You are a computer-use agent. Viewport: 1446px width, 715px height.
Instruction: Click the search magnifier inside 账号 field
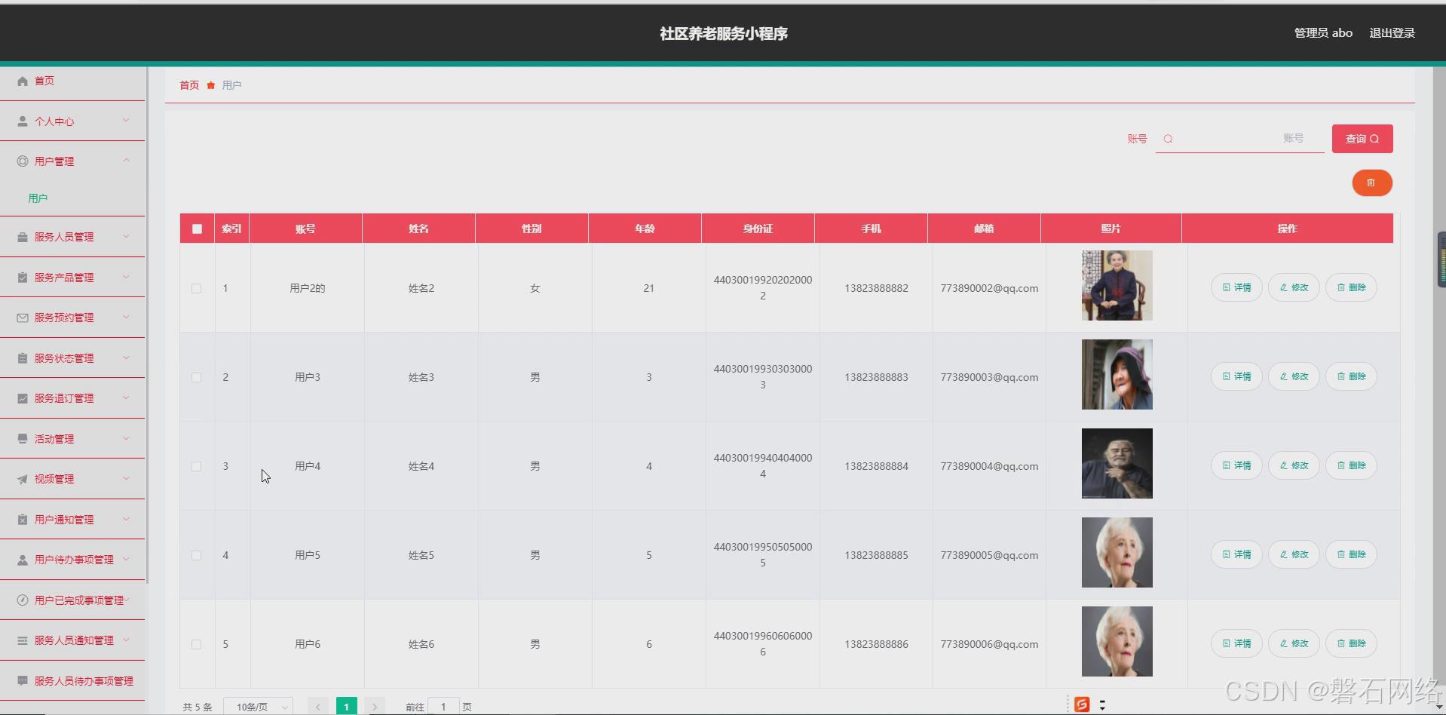[x=1168, y=139]
